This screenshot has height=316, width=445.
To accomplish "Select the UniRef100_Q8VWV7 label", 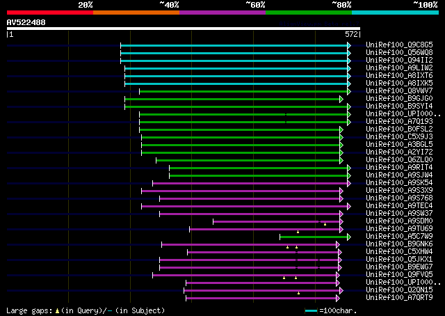I will (399, 90).
